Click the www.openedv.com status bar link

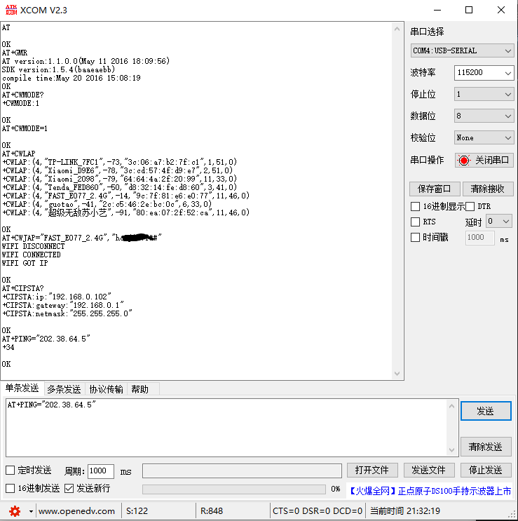76,511
